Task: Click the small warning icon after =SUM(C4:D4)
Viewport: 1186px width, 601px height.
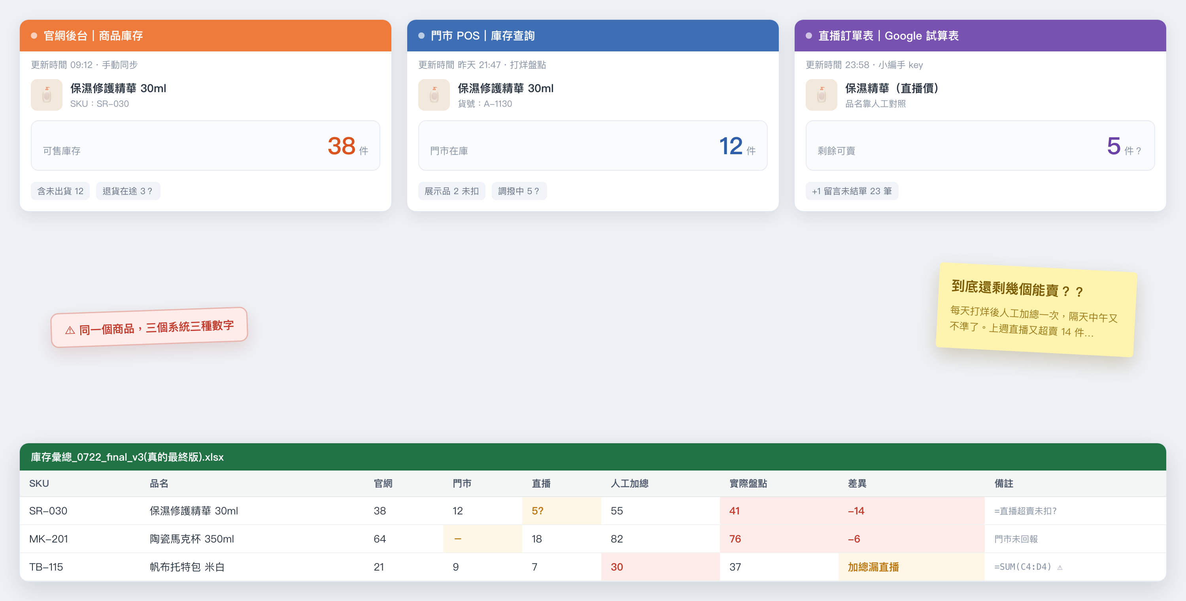Action: (x=1060, y=567)
